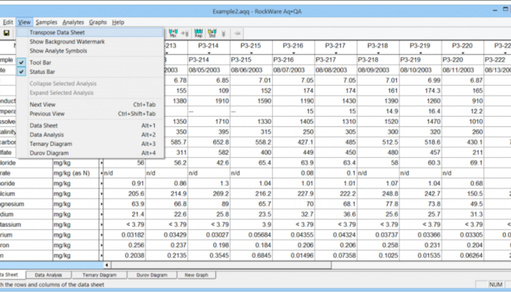511x292 pixels.
Task: Click the last greyed toolbar icon
Action: tap(237, 33)
